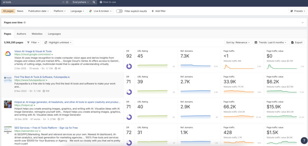The height and width of the screenshot is (146, 308).
Task: Click Pinterest count icon on Vision AI row
Action: pyautogui.click(x=56, y=68)
